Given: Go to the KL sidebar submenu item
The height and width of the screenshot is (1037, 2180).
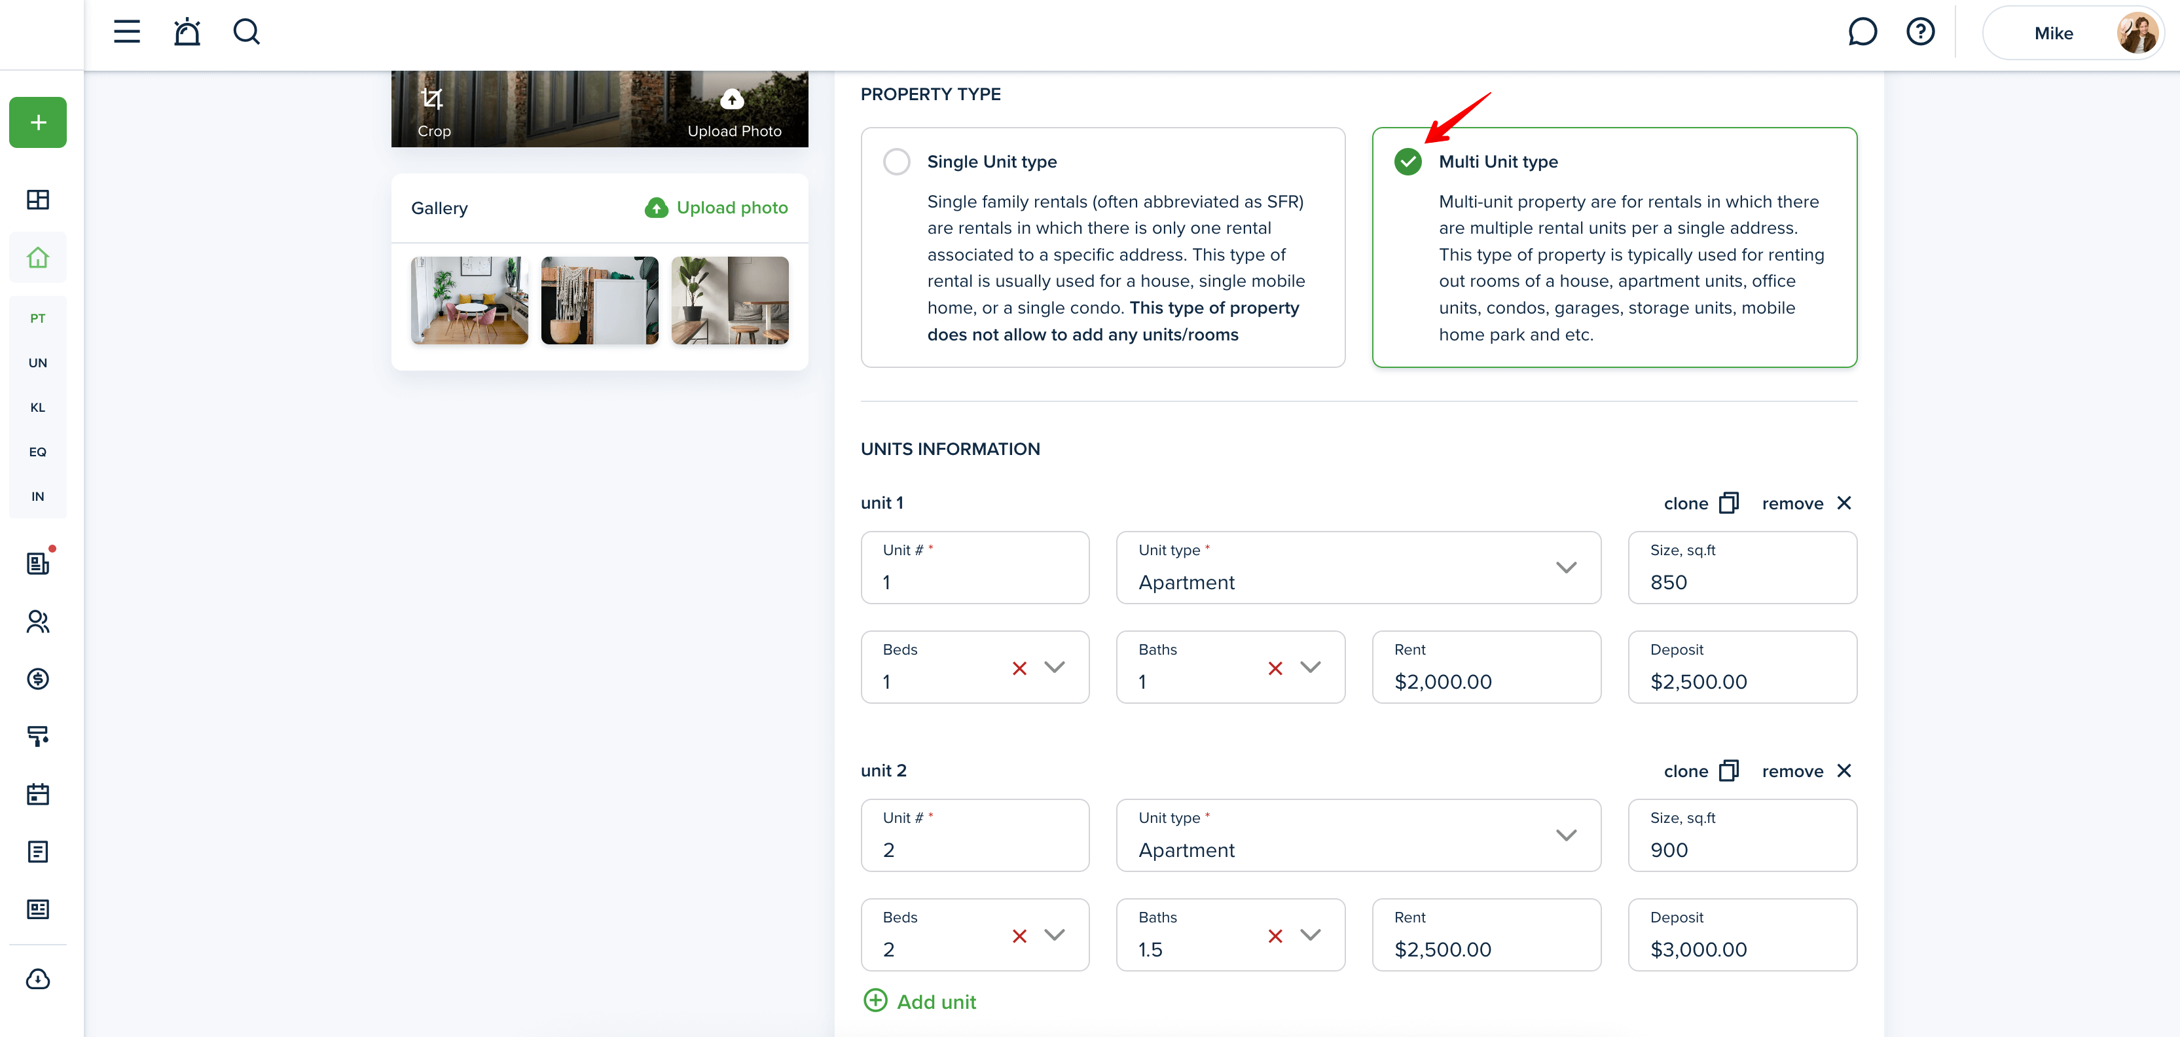Looking at the screenshot, I should point(38,407).
